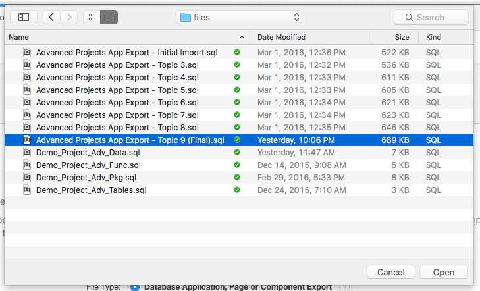This screenshot has width=480, height=291.
Task: Click file icon of Demo_Project_Adv_Tables.sql
Action: [27, 190]
